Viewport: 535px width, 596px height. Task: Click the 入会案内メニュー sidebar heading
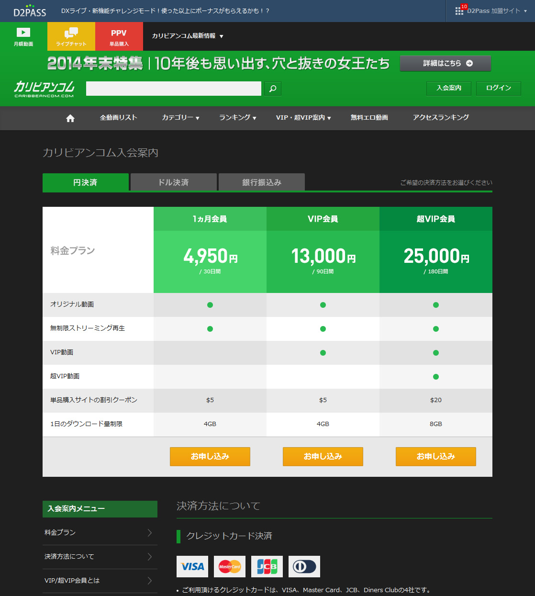100,509
